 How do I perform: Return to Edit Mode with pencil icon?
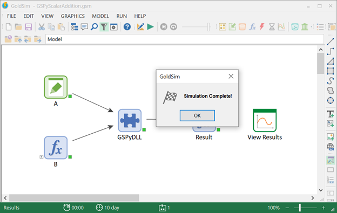tap(140, 27)
